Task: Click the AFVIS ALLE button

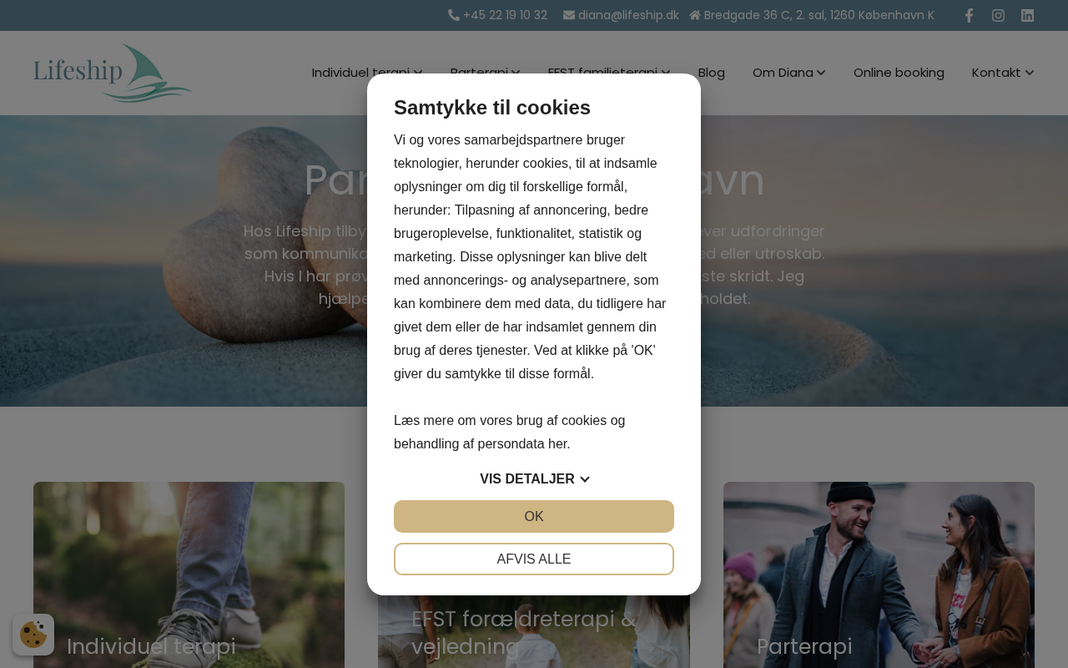Action: pos(534,559)
